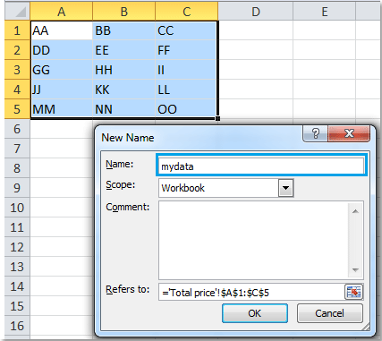Click cell containing EE
This screenshot has height=341, width=382.
[124, 50]
